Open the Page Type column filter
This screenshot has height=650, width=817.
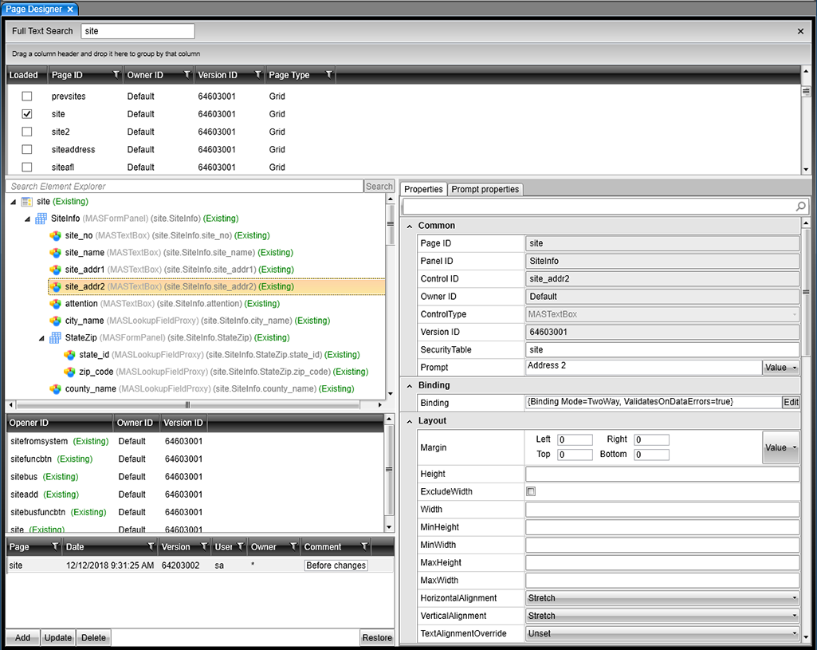coord(328,74)
